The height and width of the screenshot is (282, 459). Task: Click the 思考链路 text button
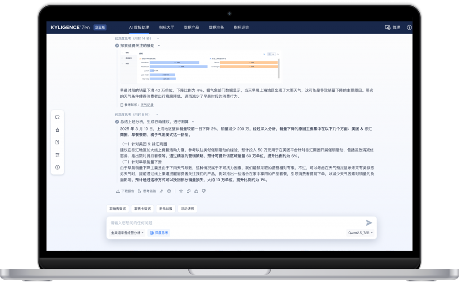click(149, 191)
